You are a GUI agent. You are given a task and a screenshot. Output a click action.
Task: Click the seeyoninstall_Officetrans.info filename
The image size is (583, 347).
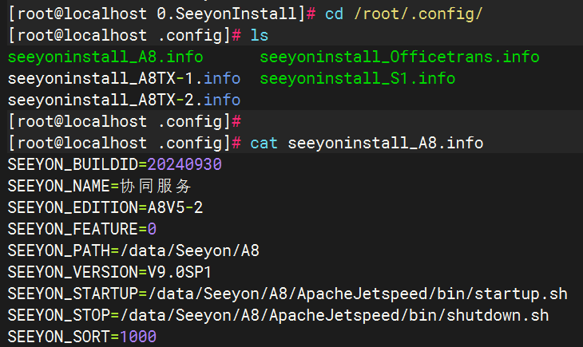(399, 57)
